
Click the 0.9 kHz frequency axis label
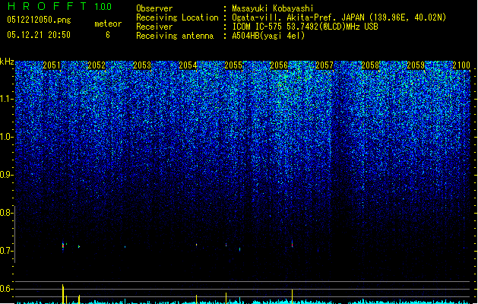point(7,175)
